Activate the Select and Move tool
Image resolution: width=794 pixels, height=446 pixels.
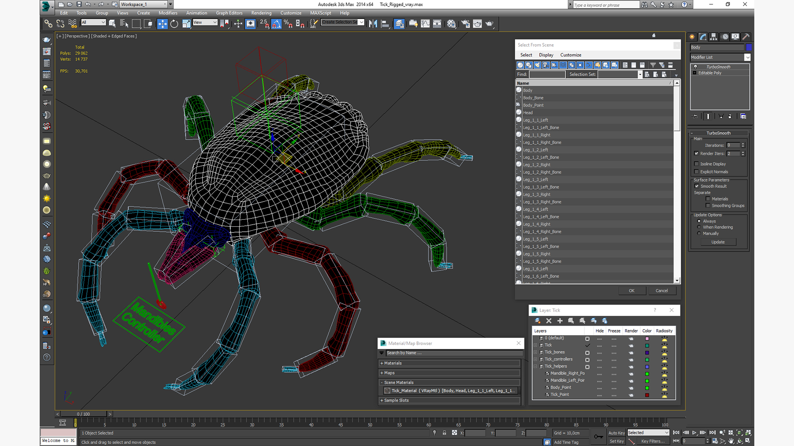click(x=163, y=24)
